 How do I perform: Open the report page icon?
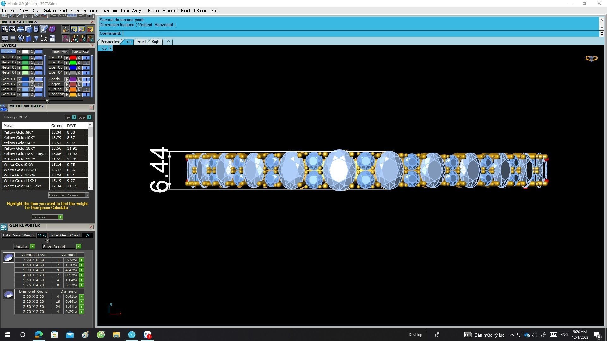(52, 39)
